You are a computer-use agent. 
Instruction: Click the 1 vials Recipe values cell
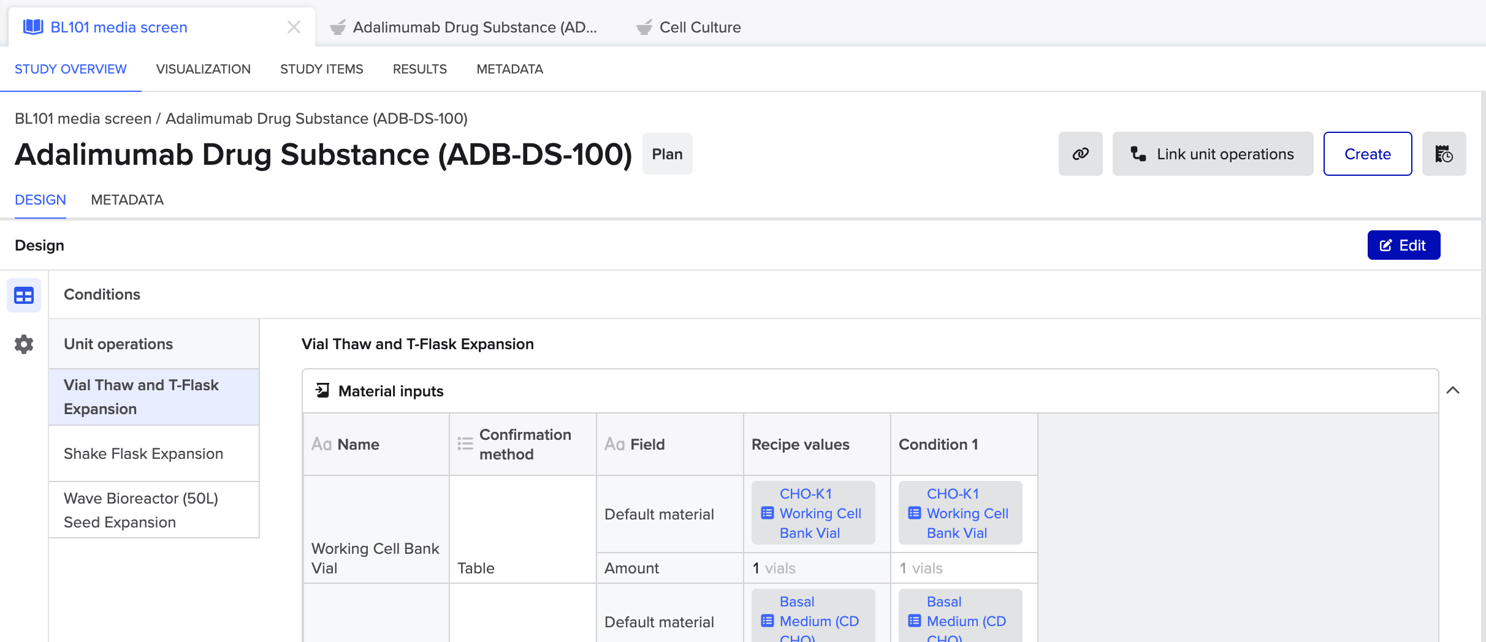click(x=817, y=568)
